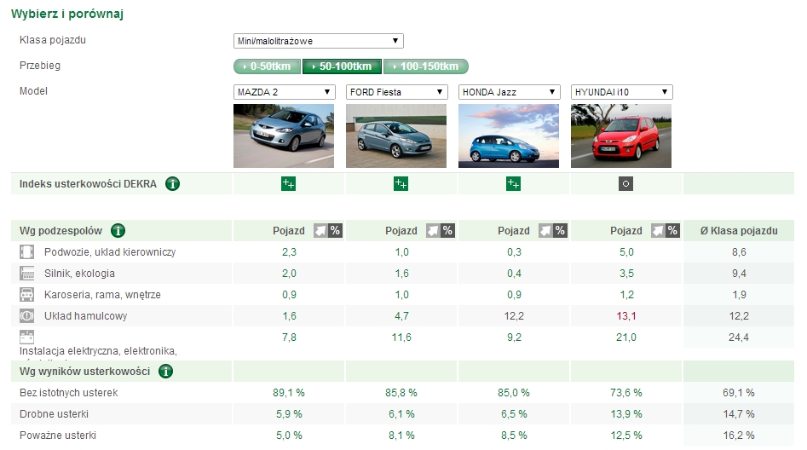Open the MAZDA 2 model dropdown
Image resolution: width=807 pixels, height=450 pixels.
click(x=284, y=92)
